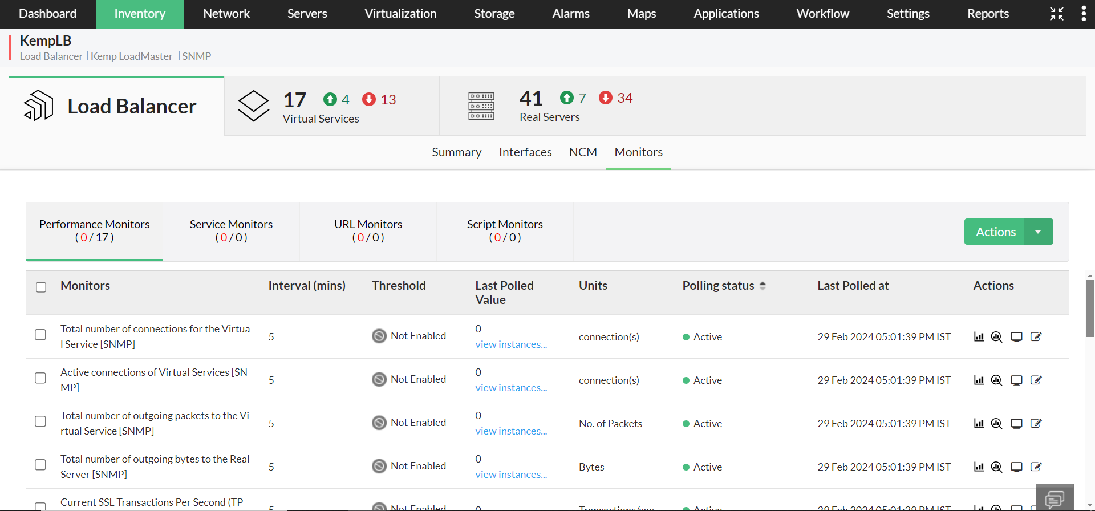Sort by Polling status column arrow

tap(763, 286)
